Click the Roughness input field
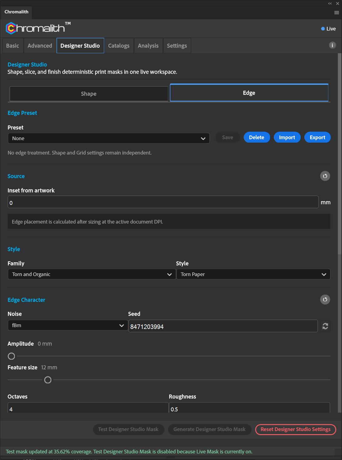Image resolution: width=342 pixels, height=460 pixels. pyautogui.click(x=249, y=408)
